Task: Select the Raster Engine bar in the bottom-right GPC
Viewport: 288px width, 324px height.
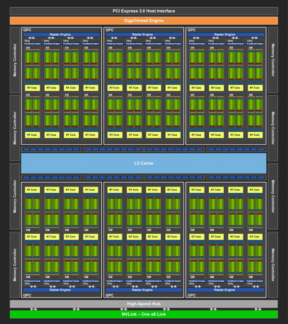Action: pos(226,290)
